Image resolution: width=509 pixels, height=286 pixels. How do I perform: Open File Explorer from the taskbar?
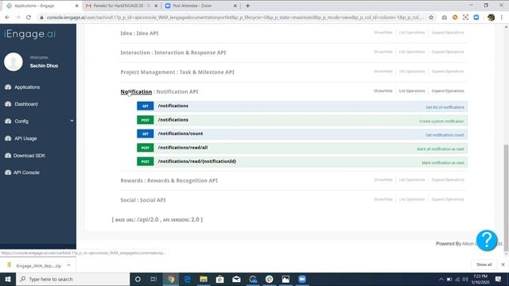pos(204,279)
